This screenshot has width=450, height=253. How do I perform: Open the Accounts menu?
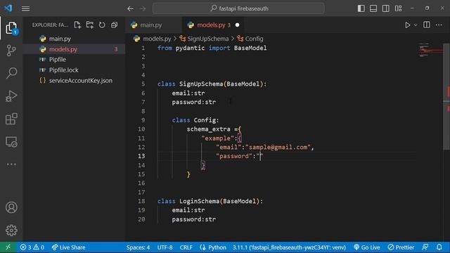(x=11, y=207)
